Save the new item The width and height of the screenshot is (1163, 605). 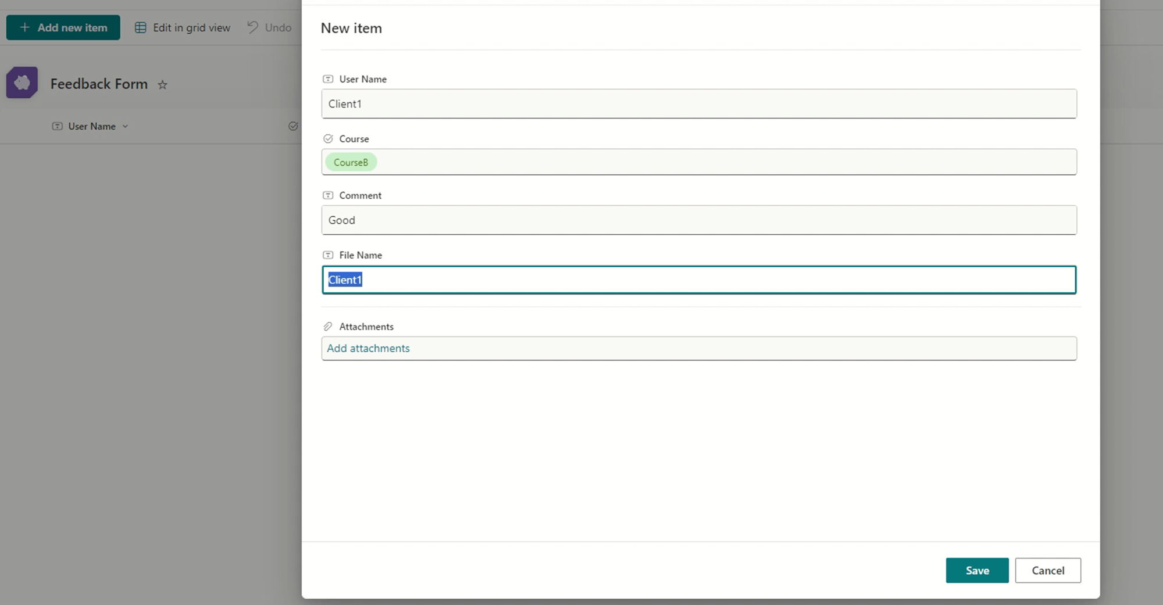978,571
